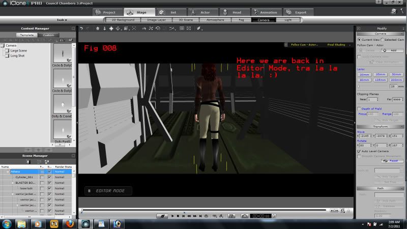Open the Export main tab
The height and width of the screenshot is (229, 407).
point(298,12)
